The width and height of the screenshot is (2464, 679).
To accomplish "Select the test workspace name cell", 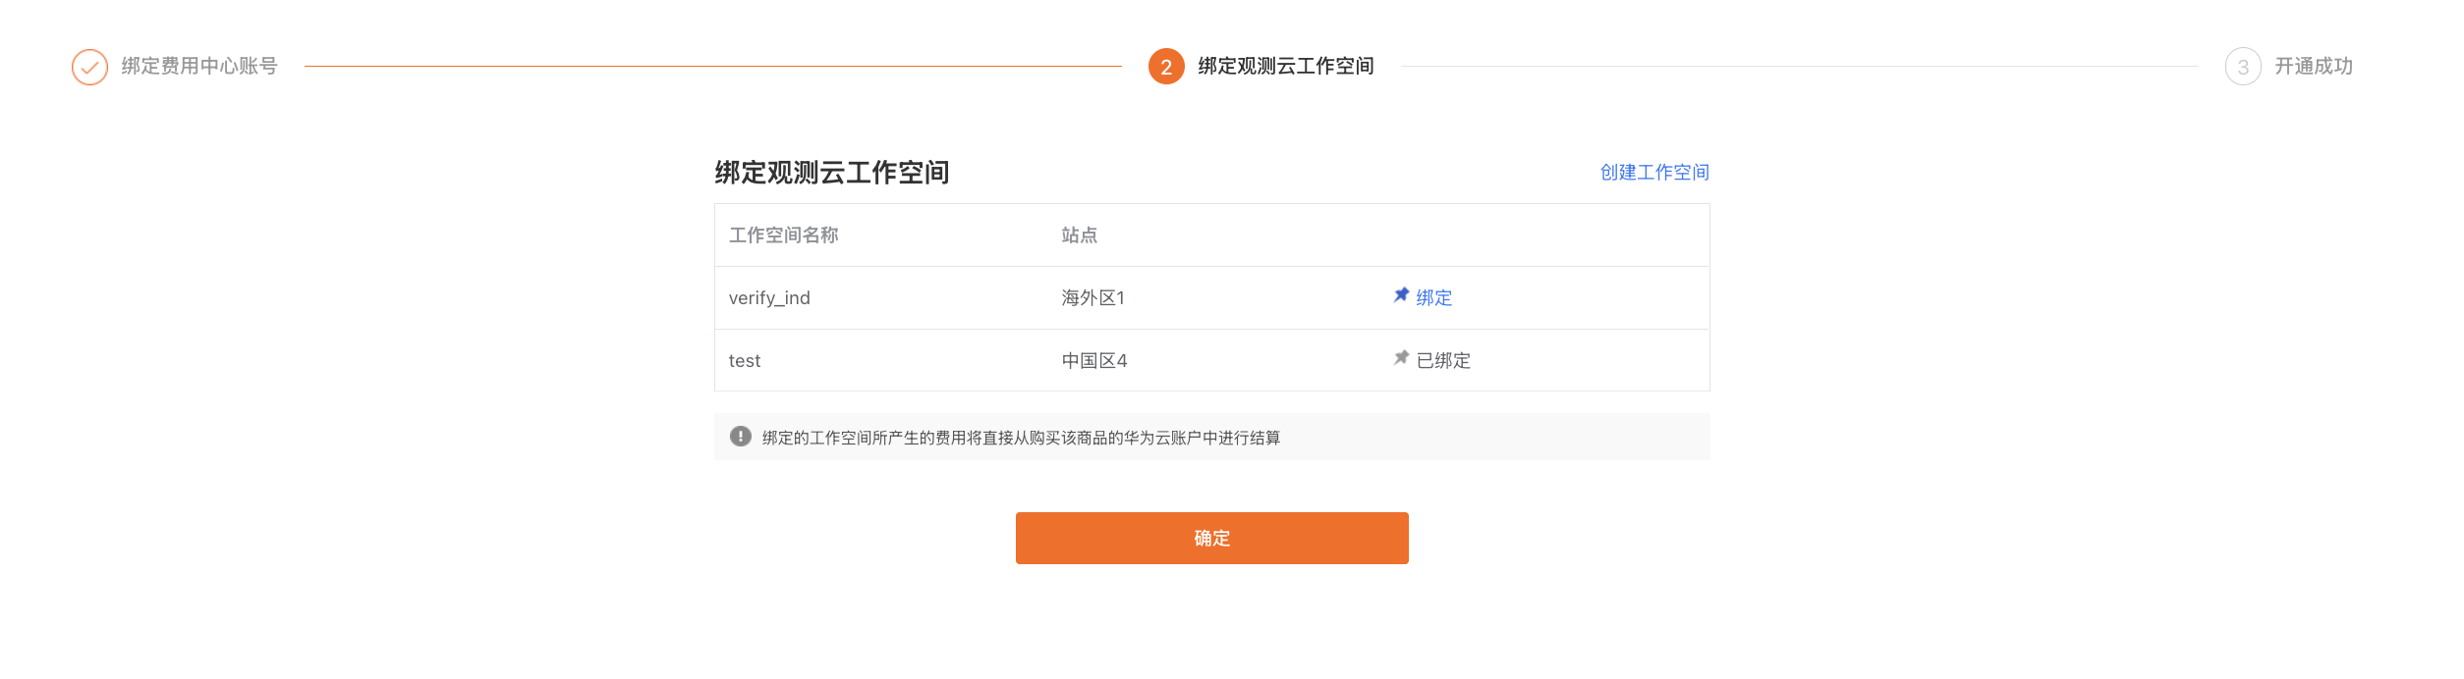I will coord(745,361).
